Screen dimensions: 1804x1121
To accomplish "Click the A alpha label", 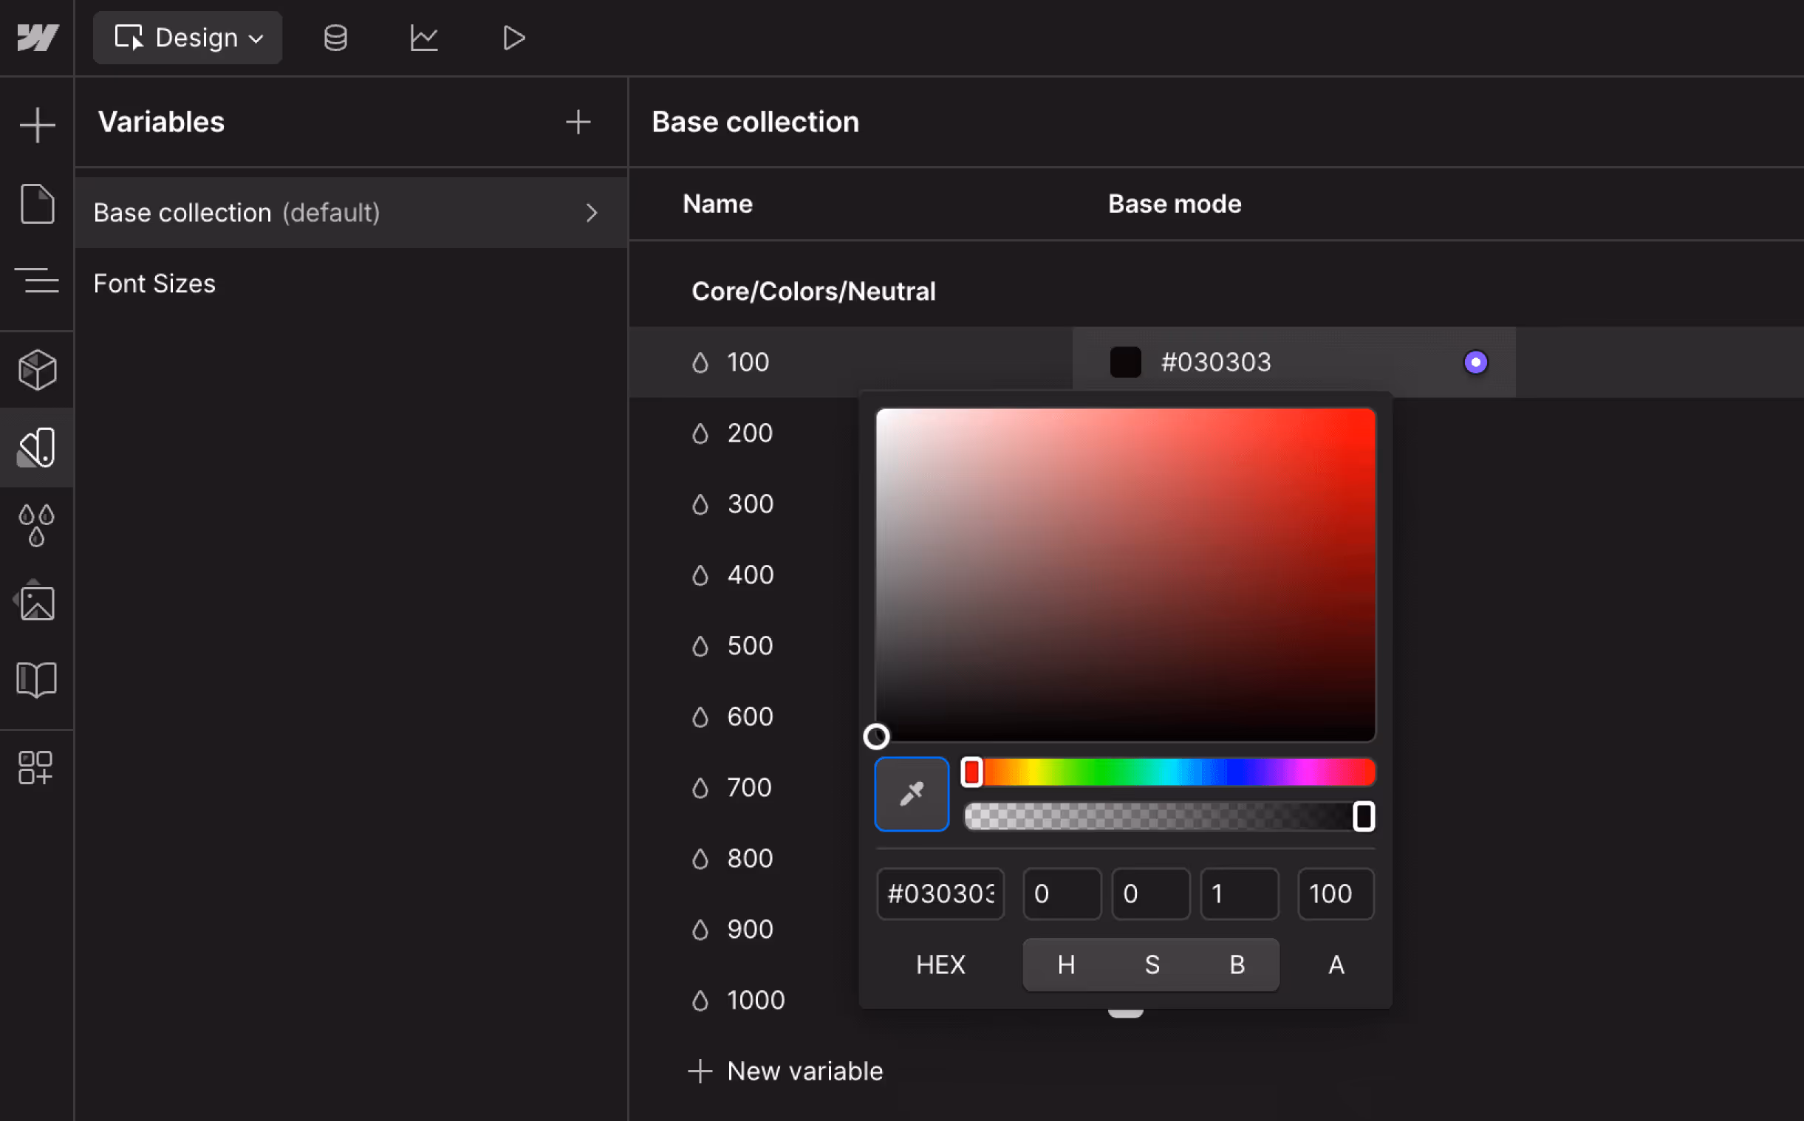I will click(x=1336, y=964).
